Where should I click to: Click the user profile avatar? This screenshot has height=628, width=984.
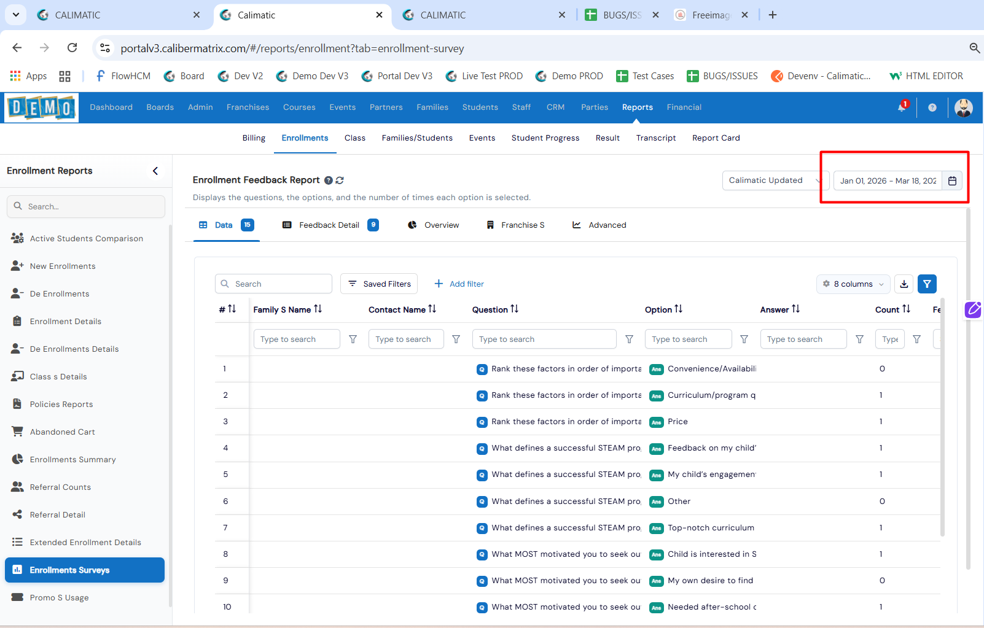[x=963, y=107]
